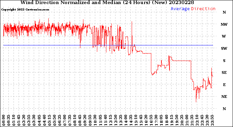Viewport: 233px width, 127px height.
Task: Click the '16:55' time label
Action: coord(151,120)
